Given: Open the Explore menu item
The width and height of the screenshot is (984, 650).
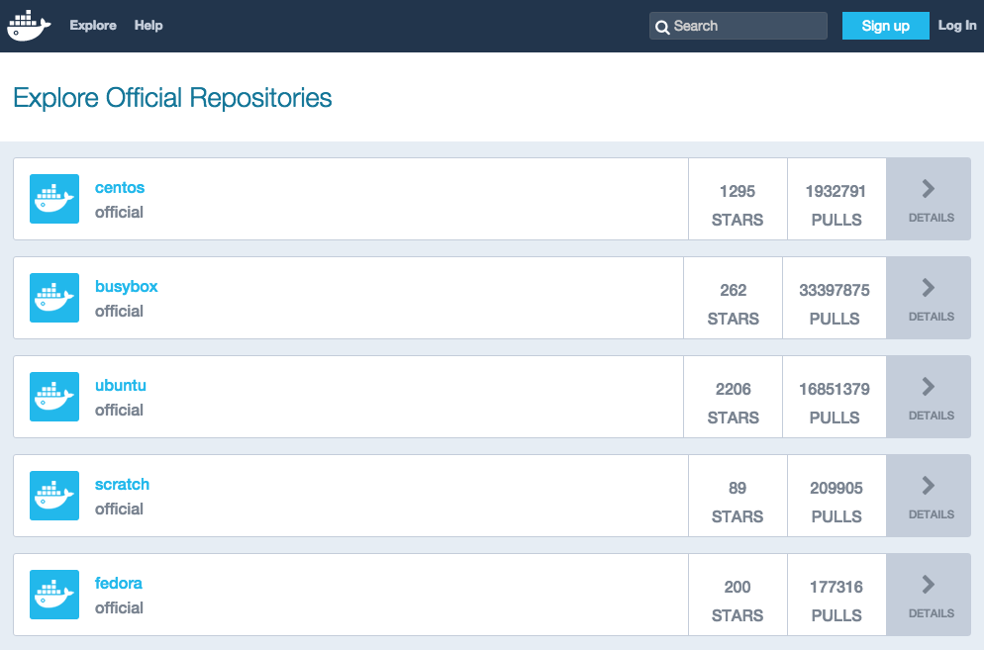Looking at the screenshot, I should pos(93,26).
